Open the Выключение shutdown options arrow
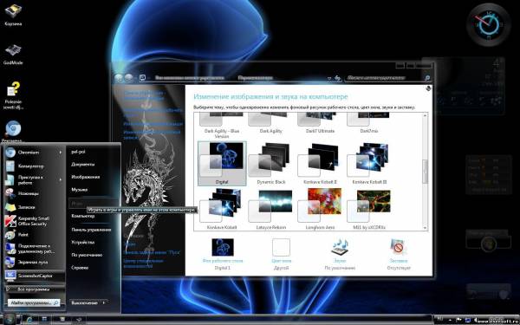The height and width of the screenshot is (325, 520). pyautogui.click(x=104, y=302)
